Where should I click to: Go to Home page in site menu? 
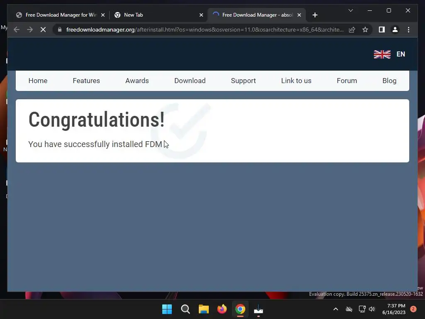point(38,81)
